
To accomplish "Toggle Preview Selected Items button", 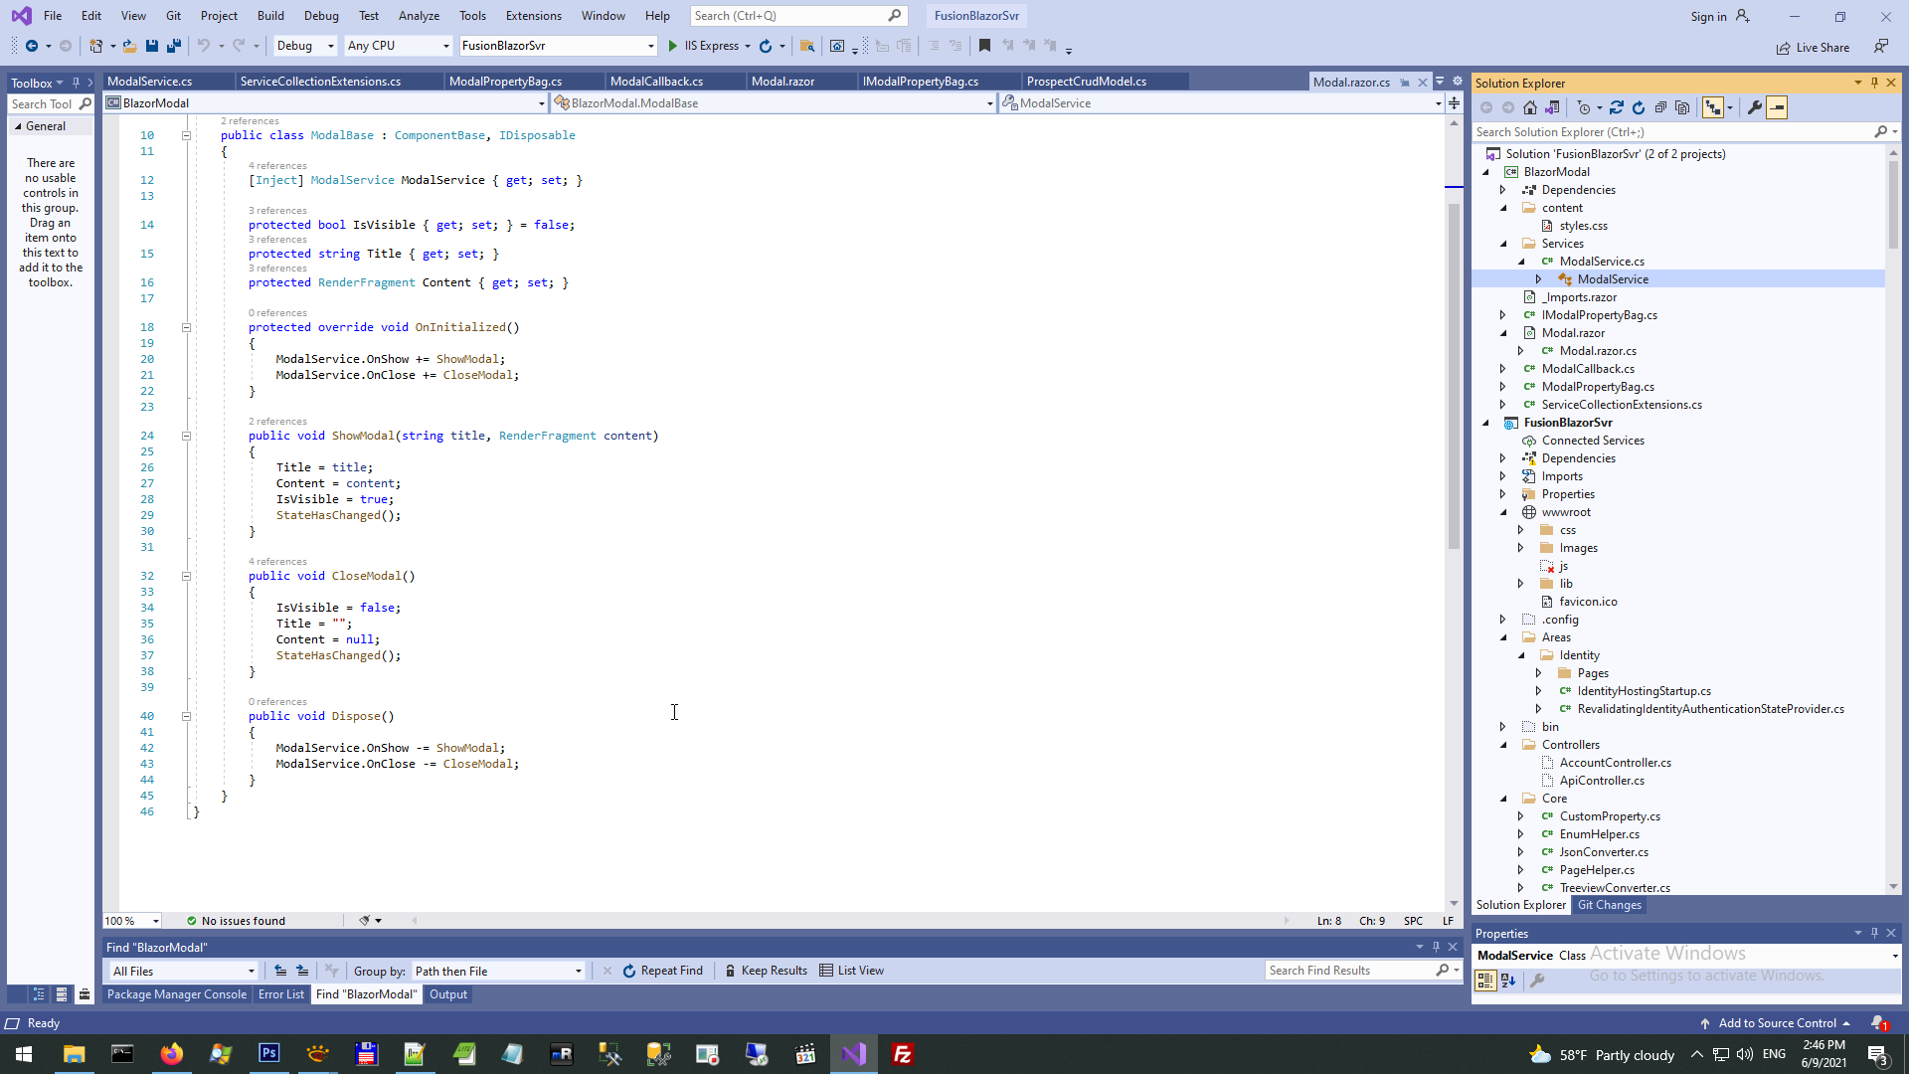I will 1777,107.
